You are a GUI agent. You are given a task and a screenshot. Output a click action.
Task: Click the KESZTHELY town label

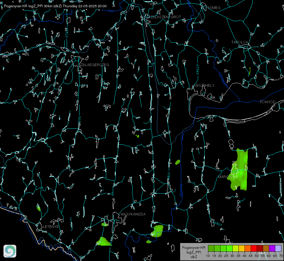204,85
